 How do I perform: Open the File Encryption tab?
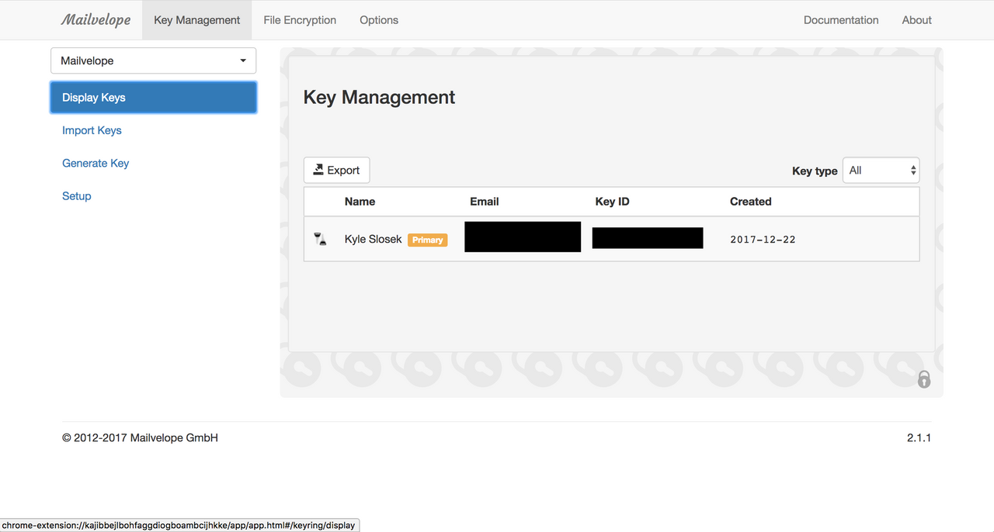300,20
